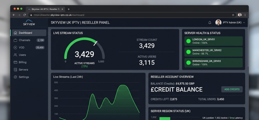The width and height of the screenshot is (259, 120).
Task: Click the green UK-London region bar
Action: pos(165,118)
